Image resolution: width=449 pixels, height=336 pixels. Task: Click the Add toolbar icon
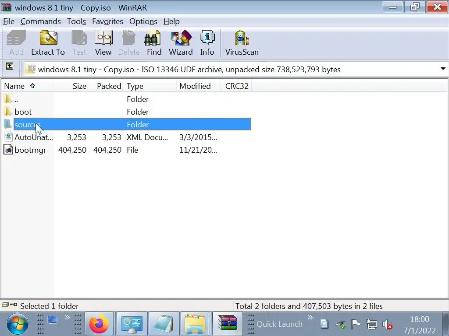16,43
